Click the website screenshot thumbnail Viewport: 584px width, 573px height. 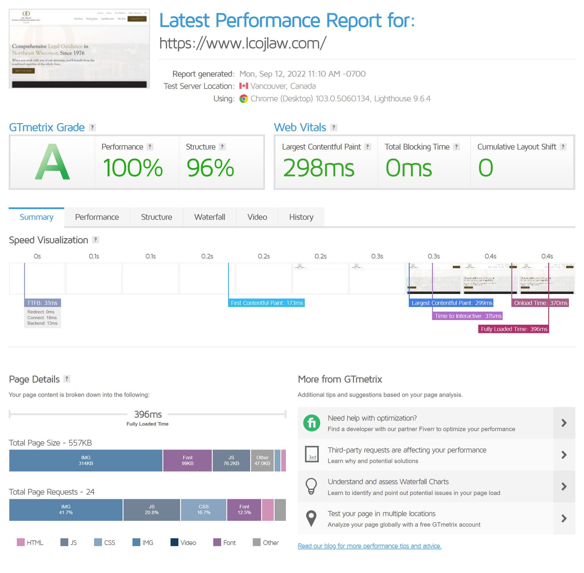click(79, 49)
